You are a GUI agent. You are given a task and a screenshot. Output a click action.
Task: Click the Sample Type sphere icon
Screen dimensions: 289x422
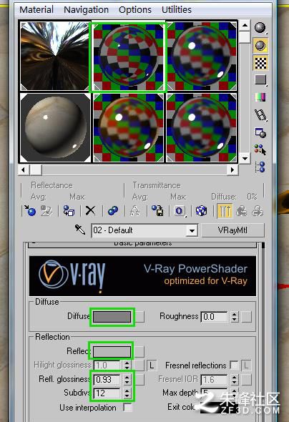(260, 28)
